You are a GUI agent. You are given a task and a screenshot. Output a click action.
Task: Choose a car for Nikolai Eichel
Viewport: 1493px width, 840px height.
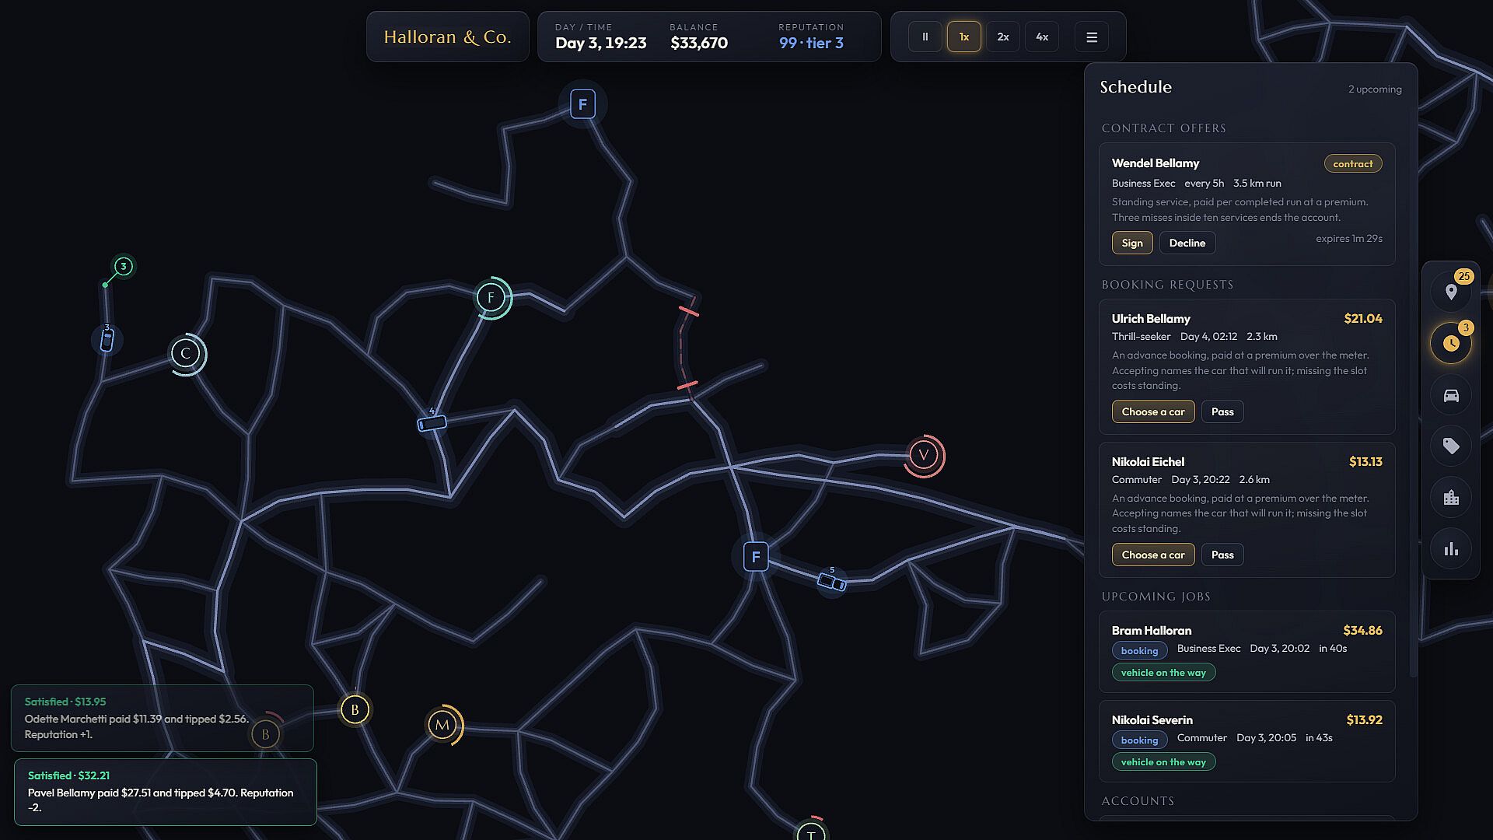(1153, 555)
